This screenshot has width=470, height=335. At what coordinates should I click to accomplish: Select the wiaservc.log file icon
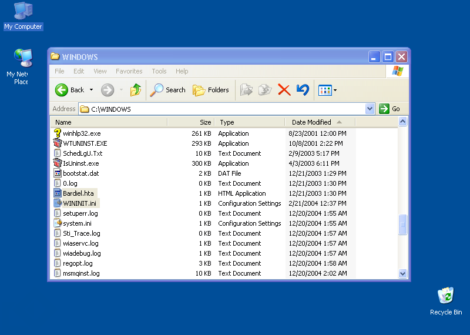pos(57,243)
